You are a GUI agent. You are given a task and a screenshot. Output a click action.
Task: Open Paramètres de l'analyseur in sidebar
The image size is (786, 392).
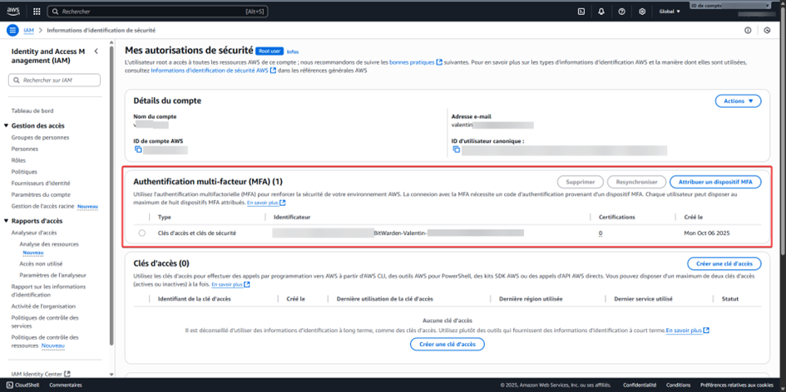tap(52, 275)
